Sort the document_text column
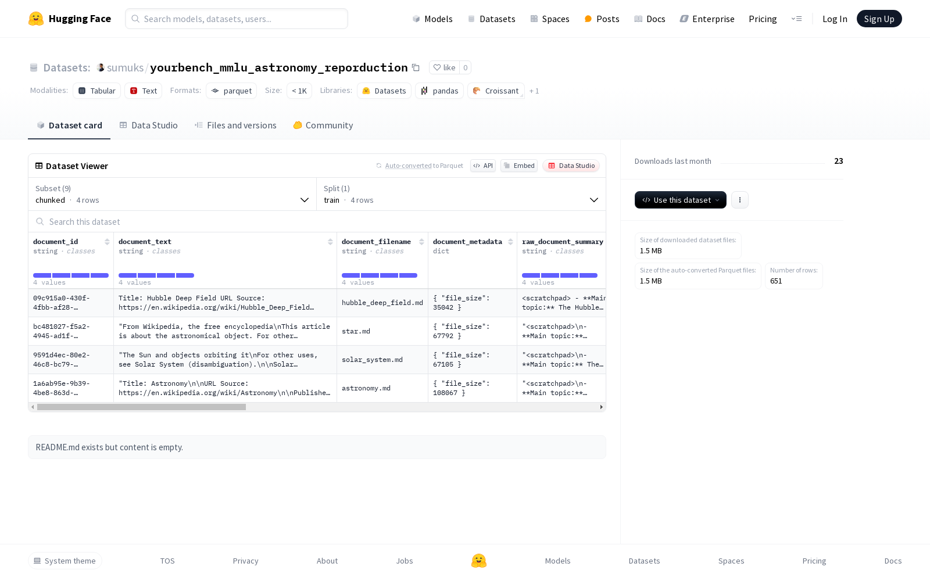This screenshot has height=581, width=930. point(330,242)
